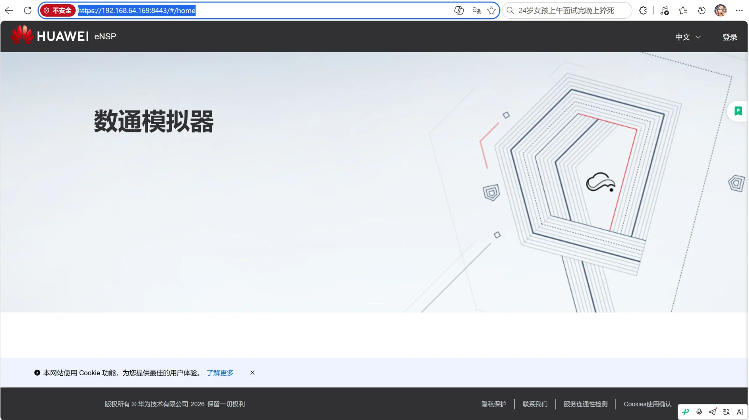
Task: Open the 服务连通性检测 footer link
Action: point(586,404)
